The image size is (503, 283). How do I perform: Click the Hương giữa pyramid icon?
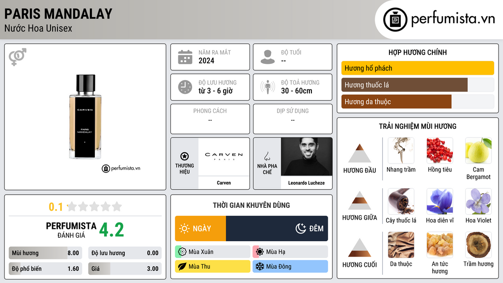pyautogui.click(x=360, y=200)
